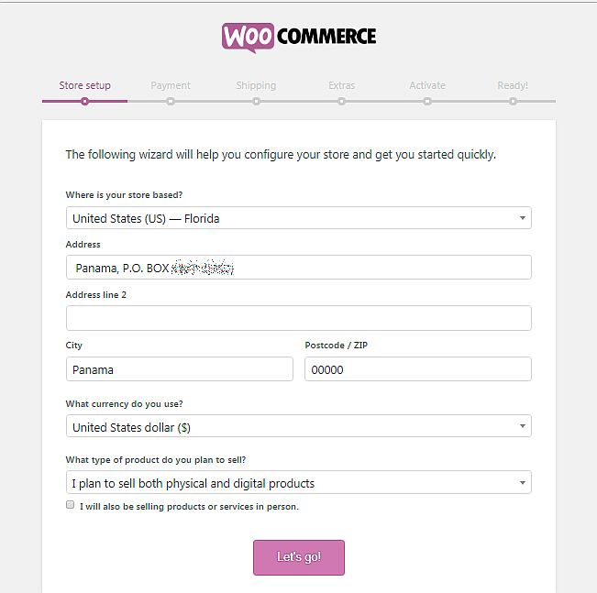Click into the City field

[180, 368]
